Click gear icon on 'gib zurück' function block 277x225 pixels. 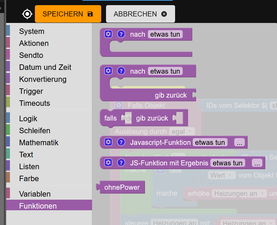pyautogui.click(x=108, y=71)
